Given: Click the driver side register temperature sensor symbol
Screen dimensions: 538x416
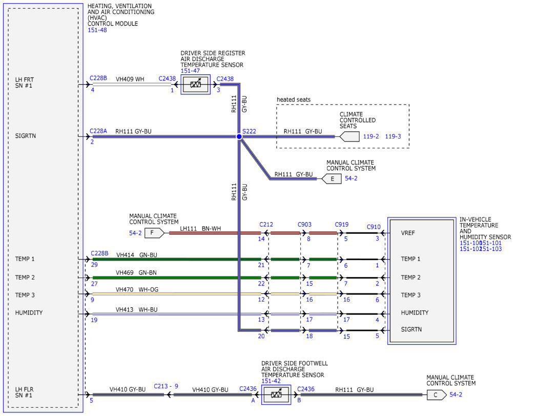Looking at the screenshot, I should click(196, 85).
